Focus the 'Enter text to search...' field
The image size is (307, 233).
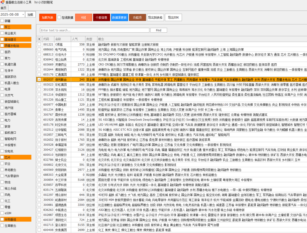click(x=95, y=30)
